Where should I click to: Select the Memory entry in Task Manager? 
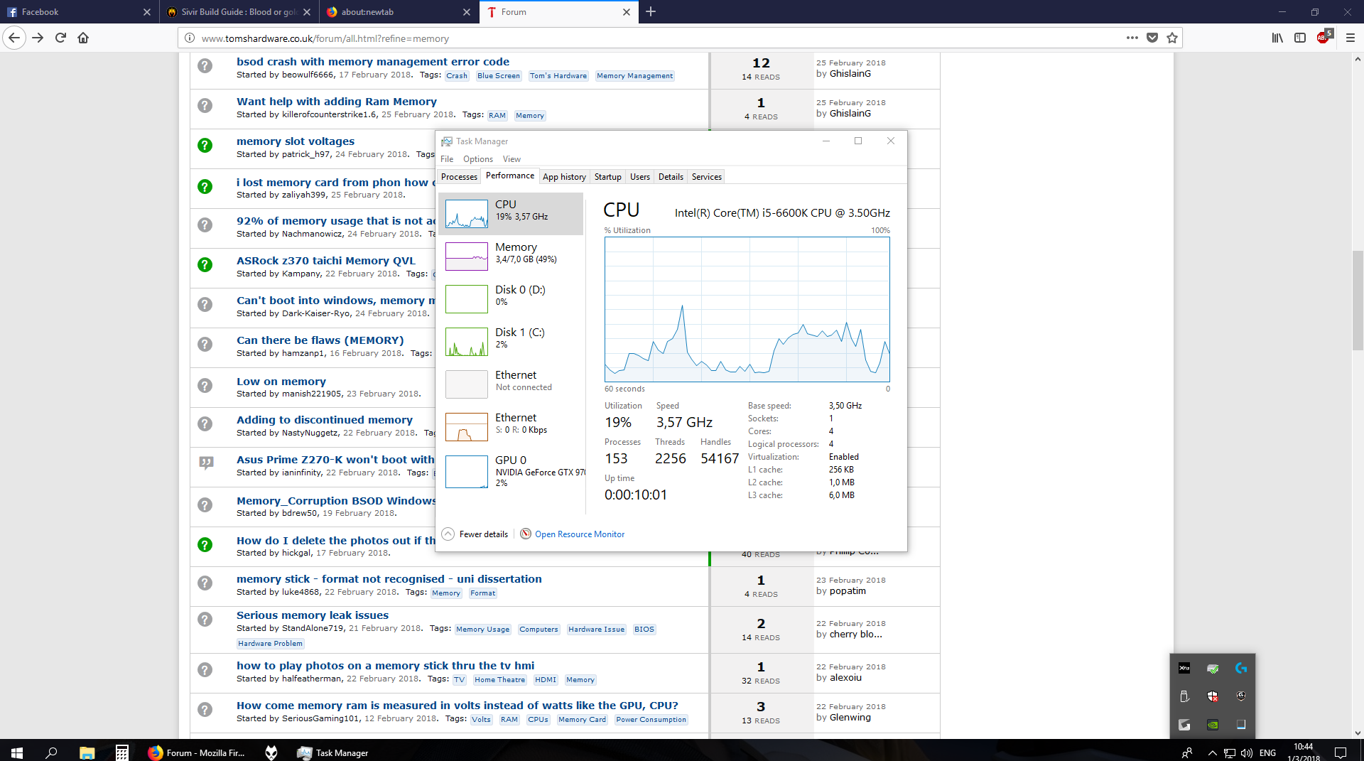511,256
